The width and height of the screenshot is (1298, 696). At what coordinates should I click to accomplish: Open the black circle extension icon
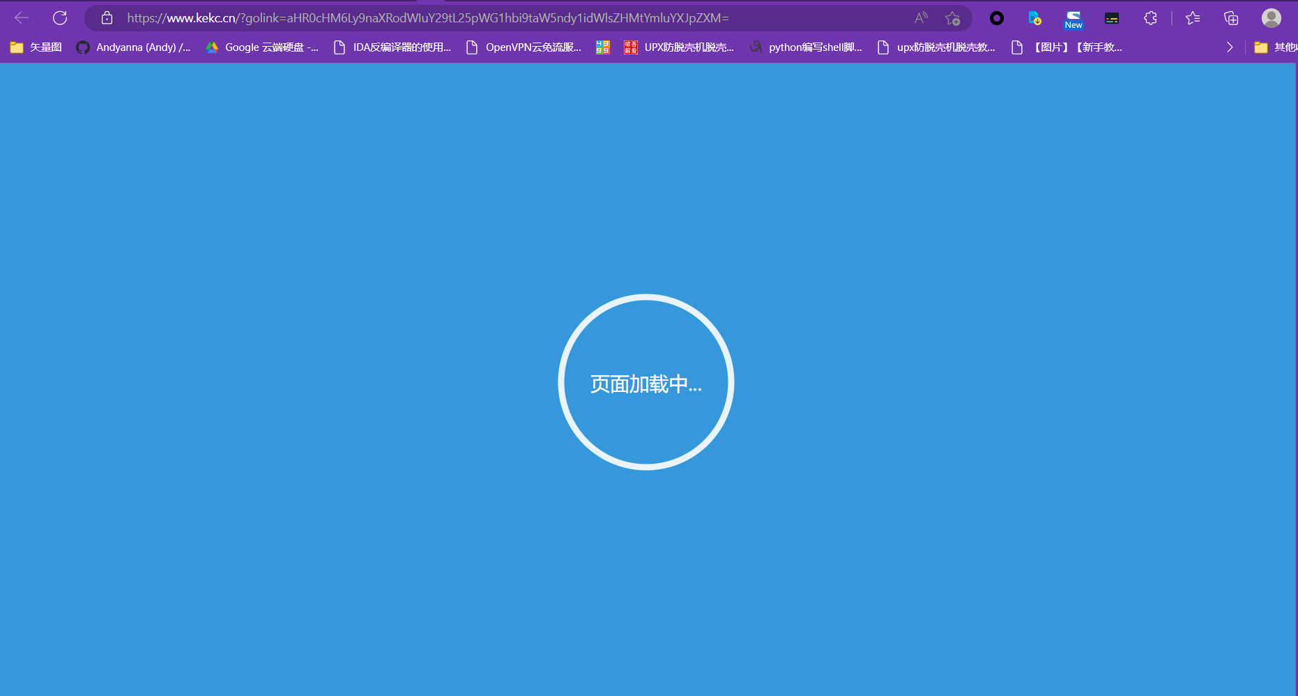[997, 18]
